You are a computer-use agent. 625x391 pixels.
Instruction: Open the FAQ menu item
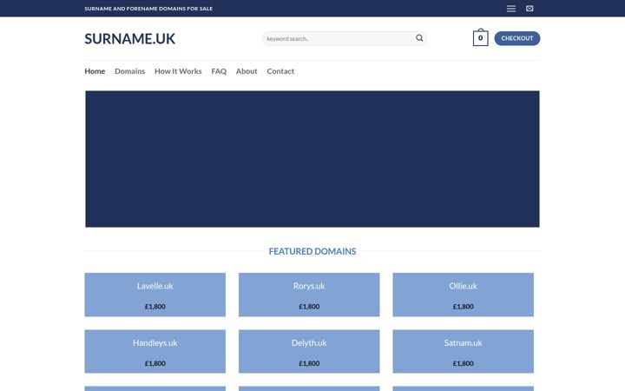pos(219,71)
